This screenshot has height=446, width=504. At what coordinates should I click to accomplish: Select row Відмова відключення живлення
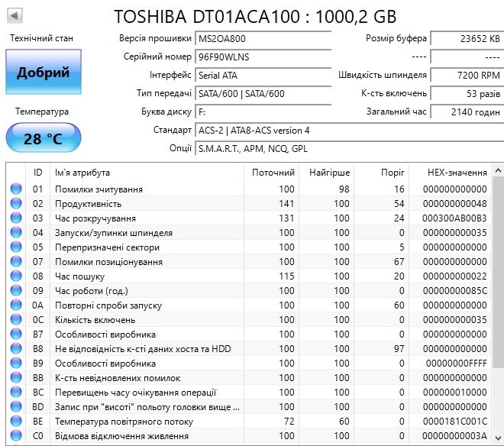pos(248,435)
